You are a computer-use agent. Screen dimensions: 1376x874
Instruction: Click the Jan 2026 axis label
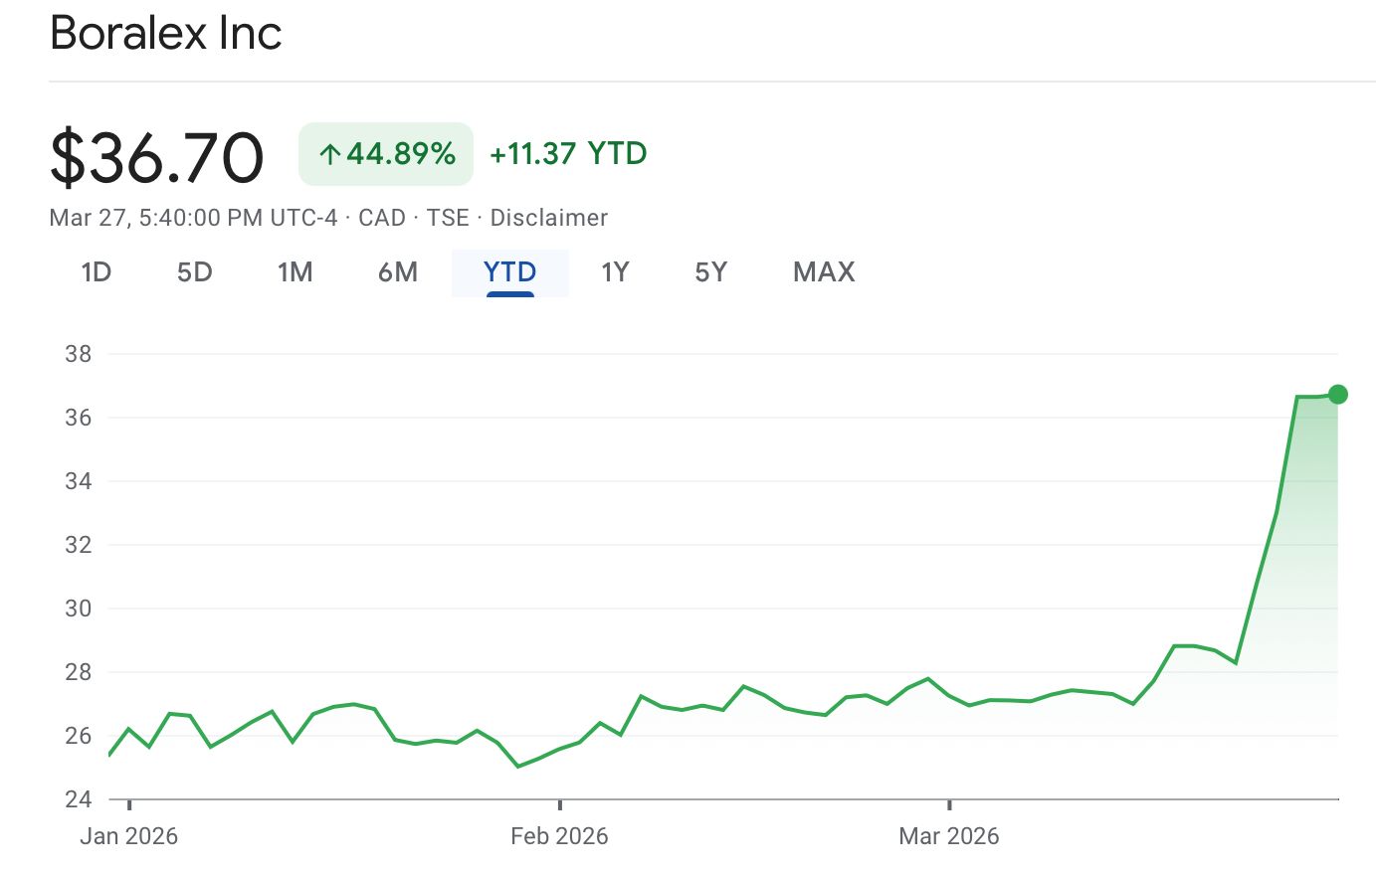tap(128, 836)
